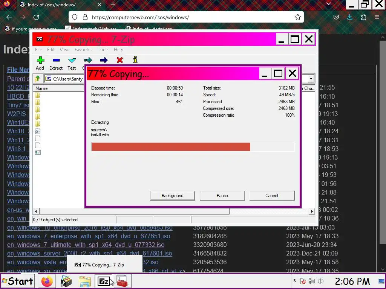Go back in Firefox
This screenshot has width=386, height=289.
tap(9, 17)
